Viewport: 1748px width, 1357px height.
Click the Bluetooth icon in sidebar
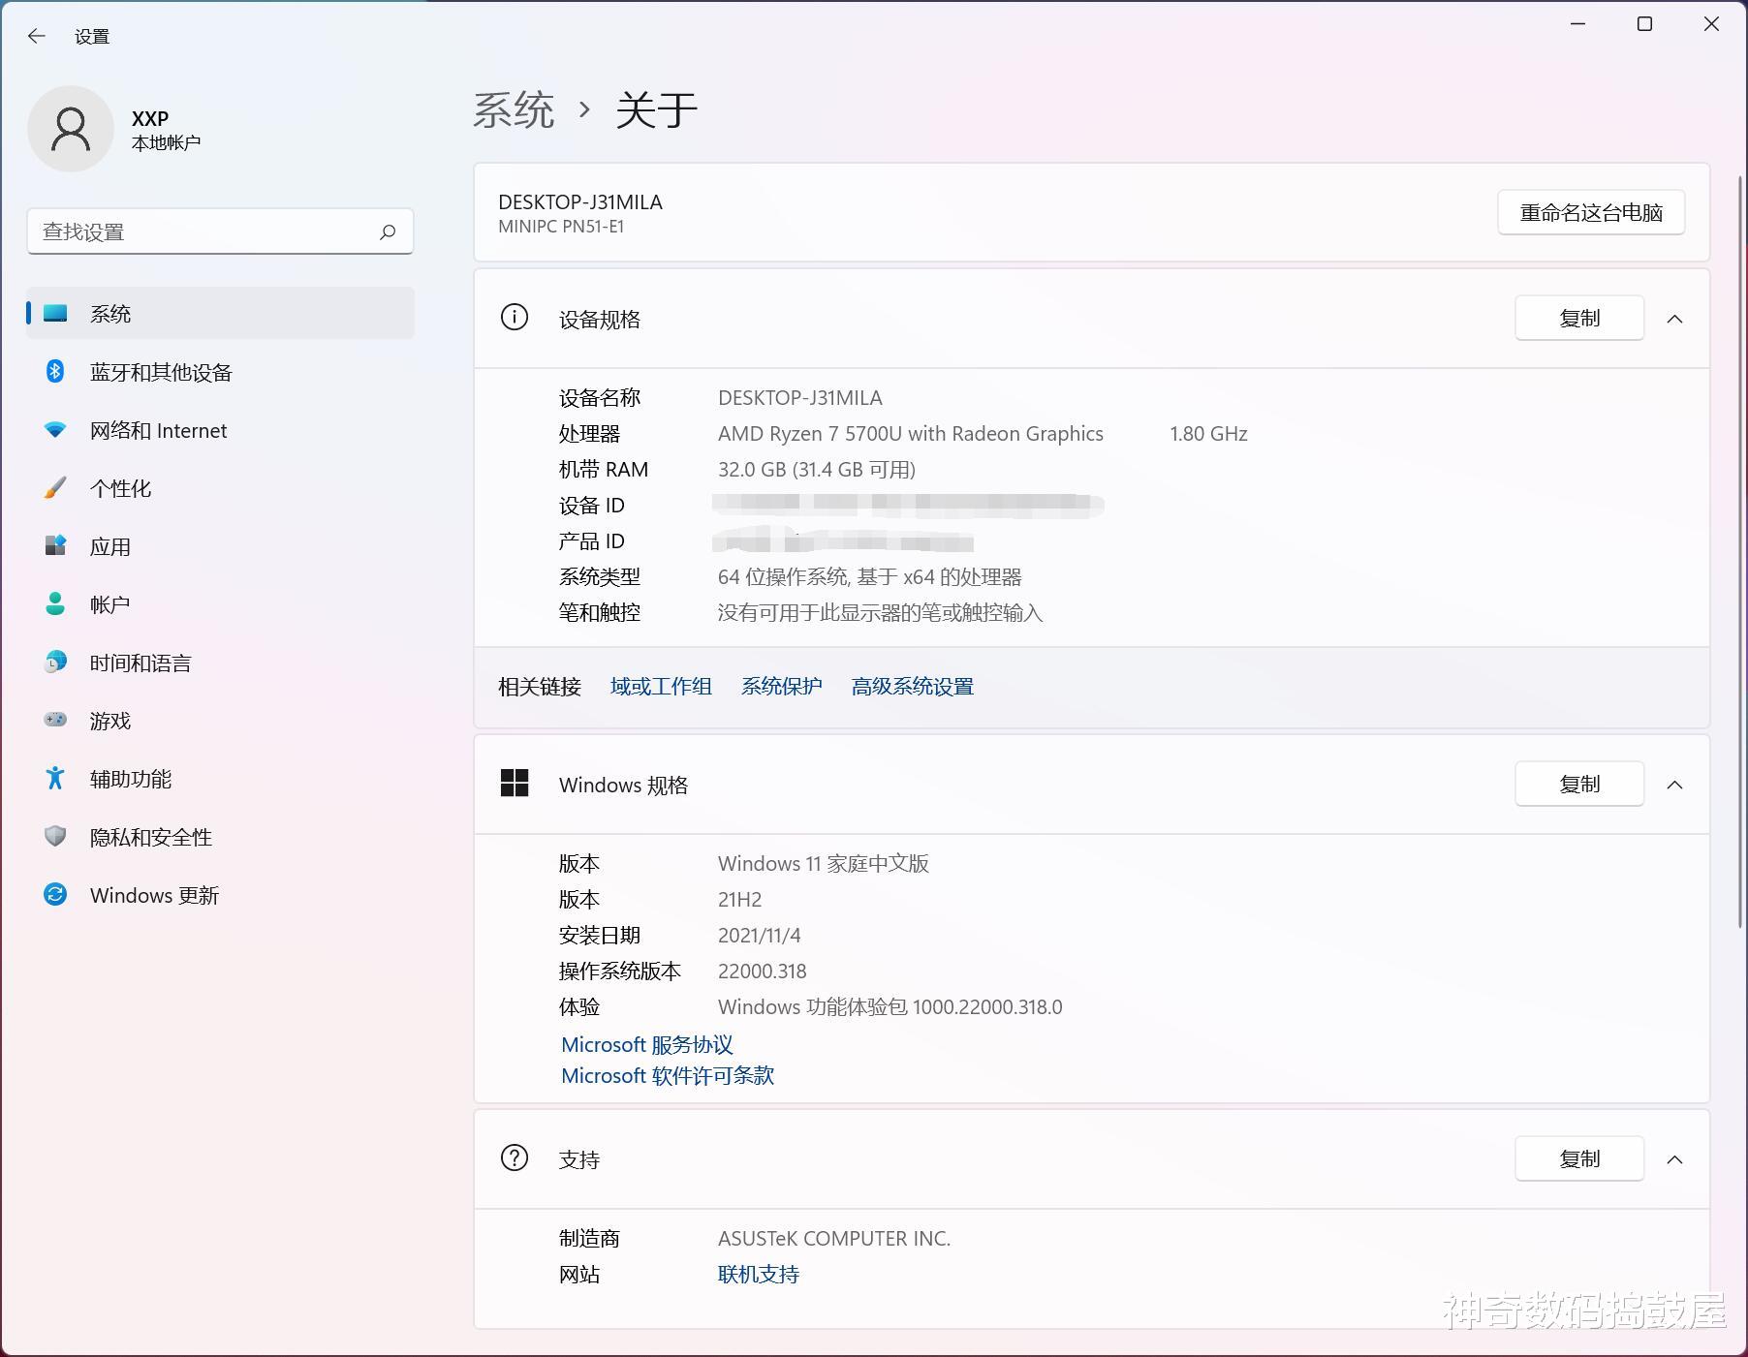55,371
